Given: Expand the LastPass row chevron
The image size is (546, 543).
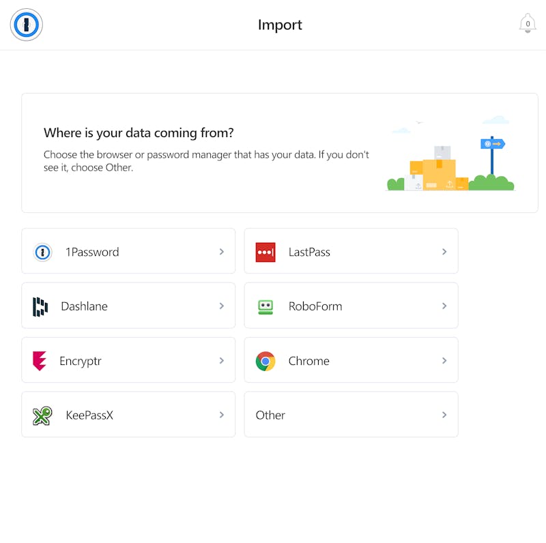Looking at the screenshot, I should [x=444, y=252].
